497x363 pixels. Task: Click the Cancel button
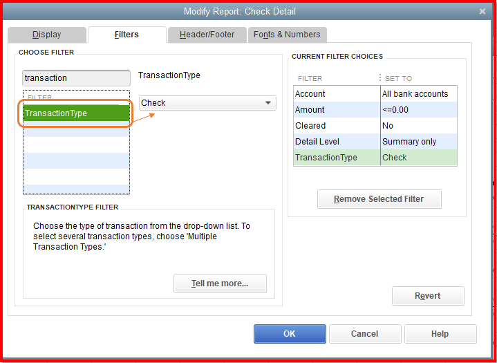click(x=365, y=334)
